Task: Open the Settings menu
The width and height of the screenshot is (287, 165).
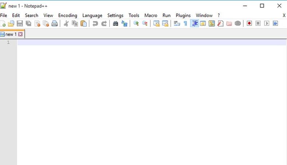Action: (115, 16)
